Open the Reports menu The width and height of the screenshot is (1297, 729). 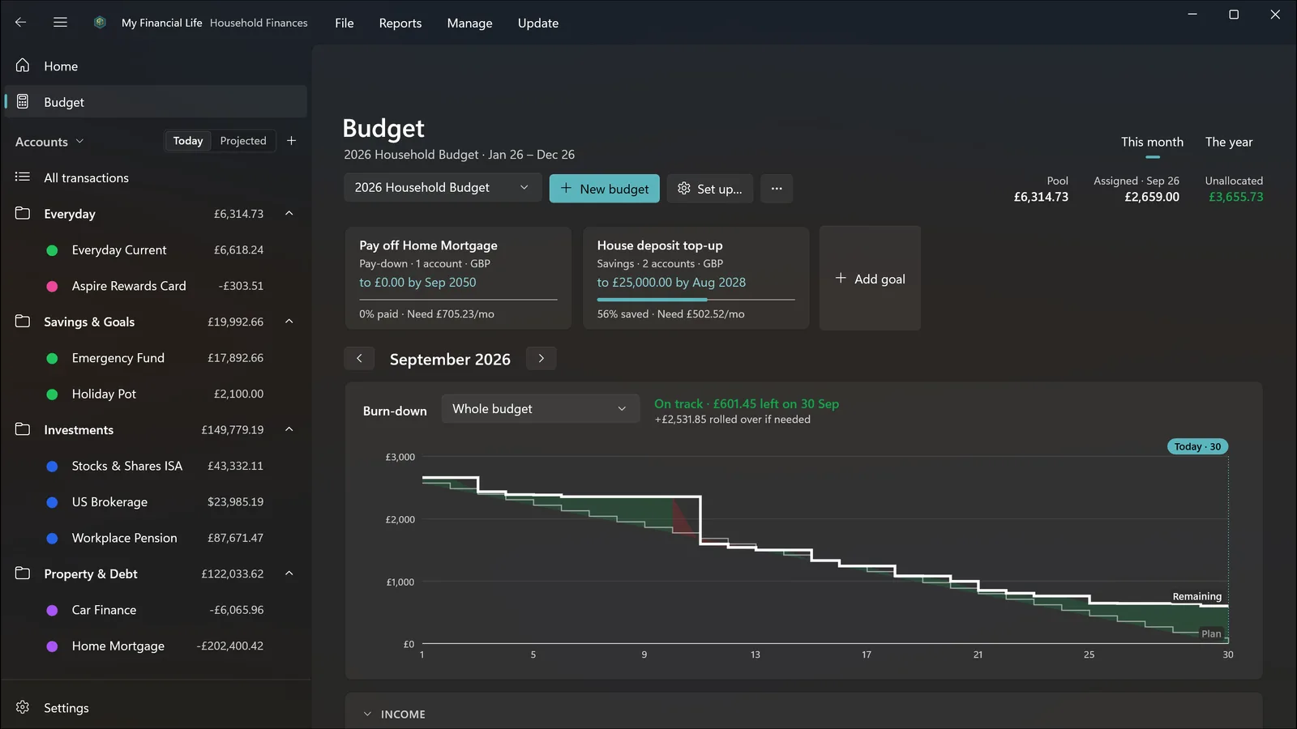(x=400, y=23)
